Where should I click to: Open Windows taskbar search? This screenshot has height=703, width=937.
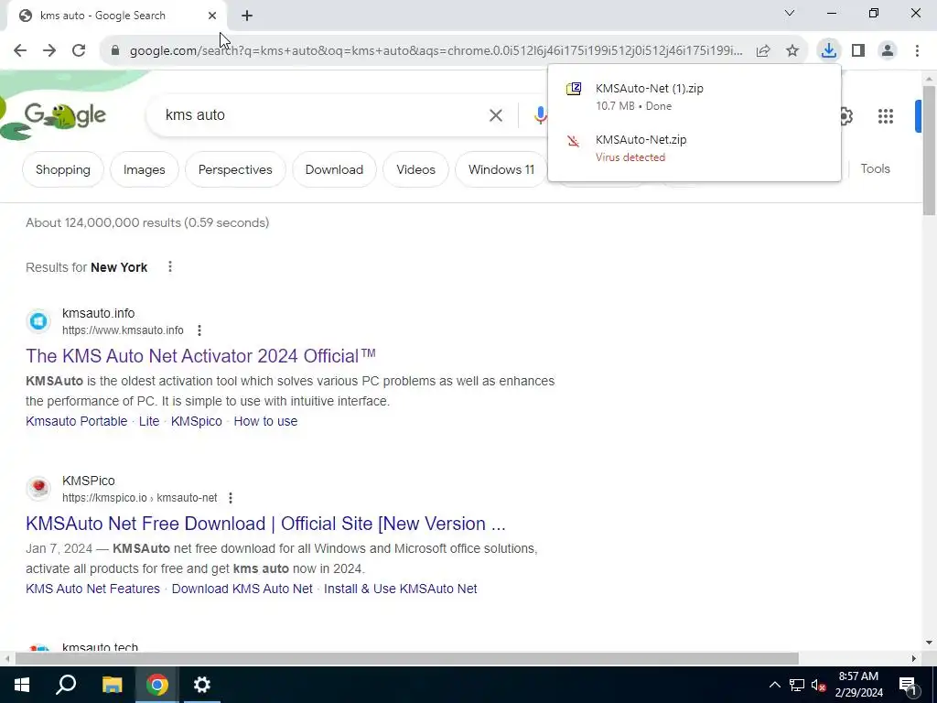point(66,685)
